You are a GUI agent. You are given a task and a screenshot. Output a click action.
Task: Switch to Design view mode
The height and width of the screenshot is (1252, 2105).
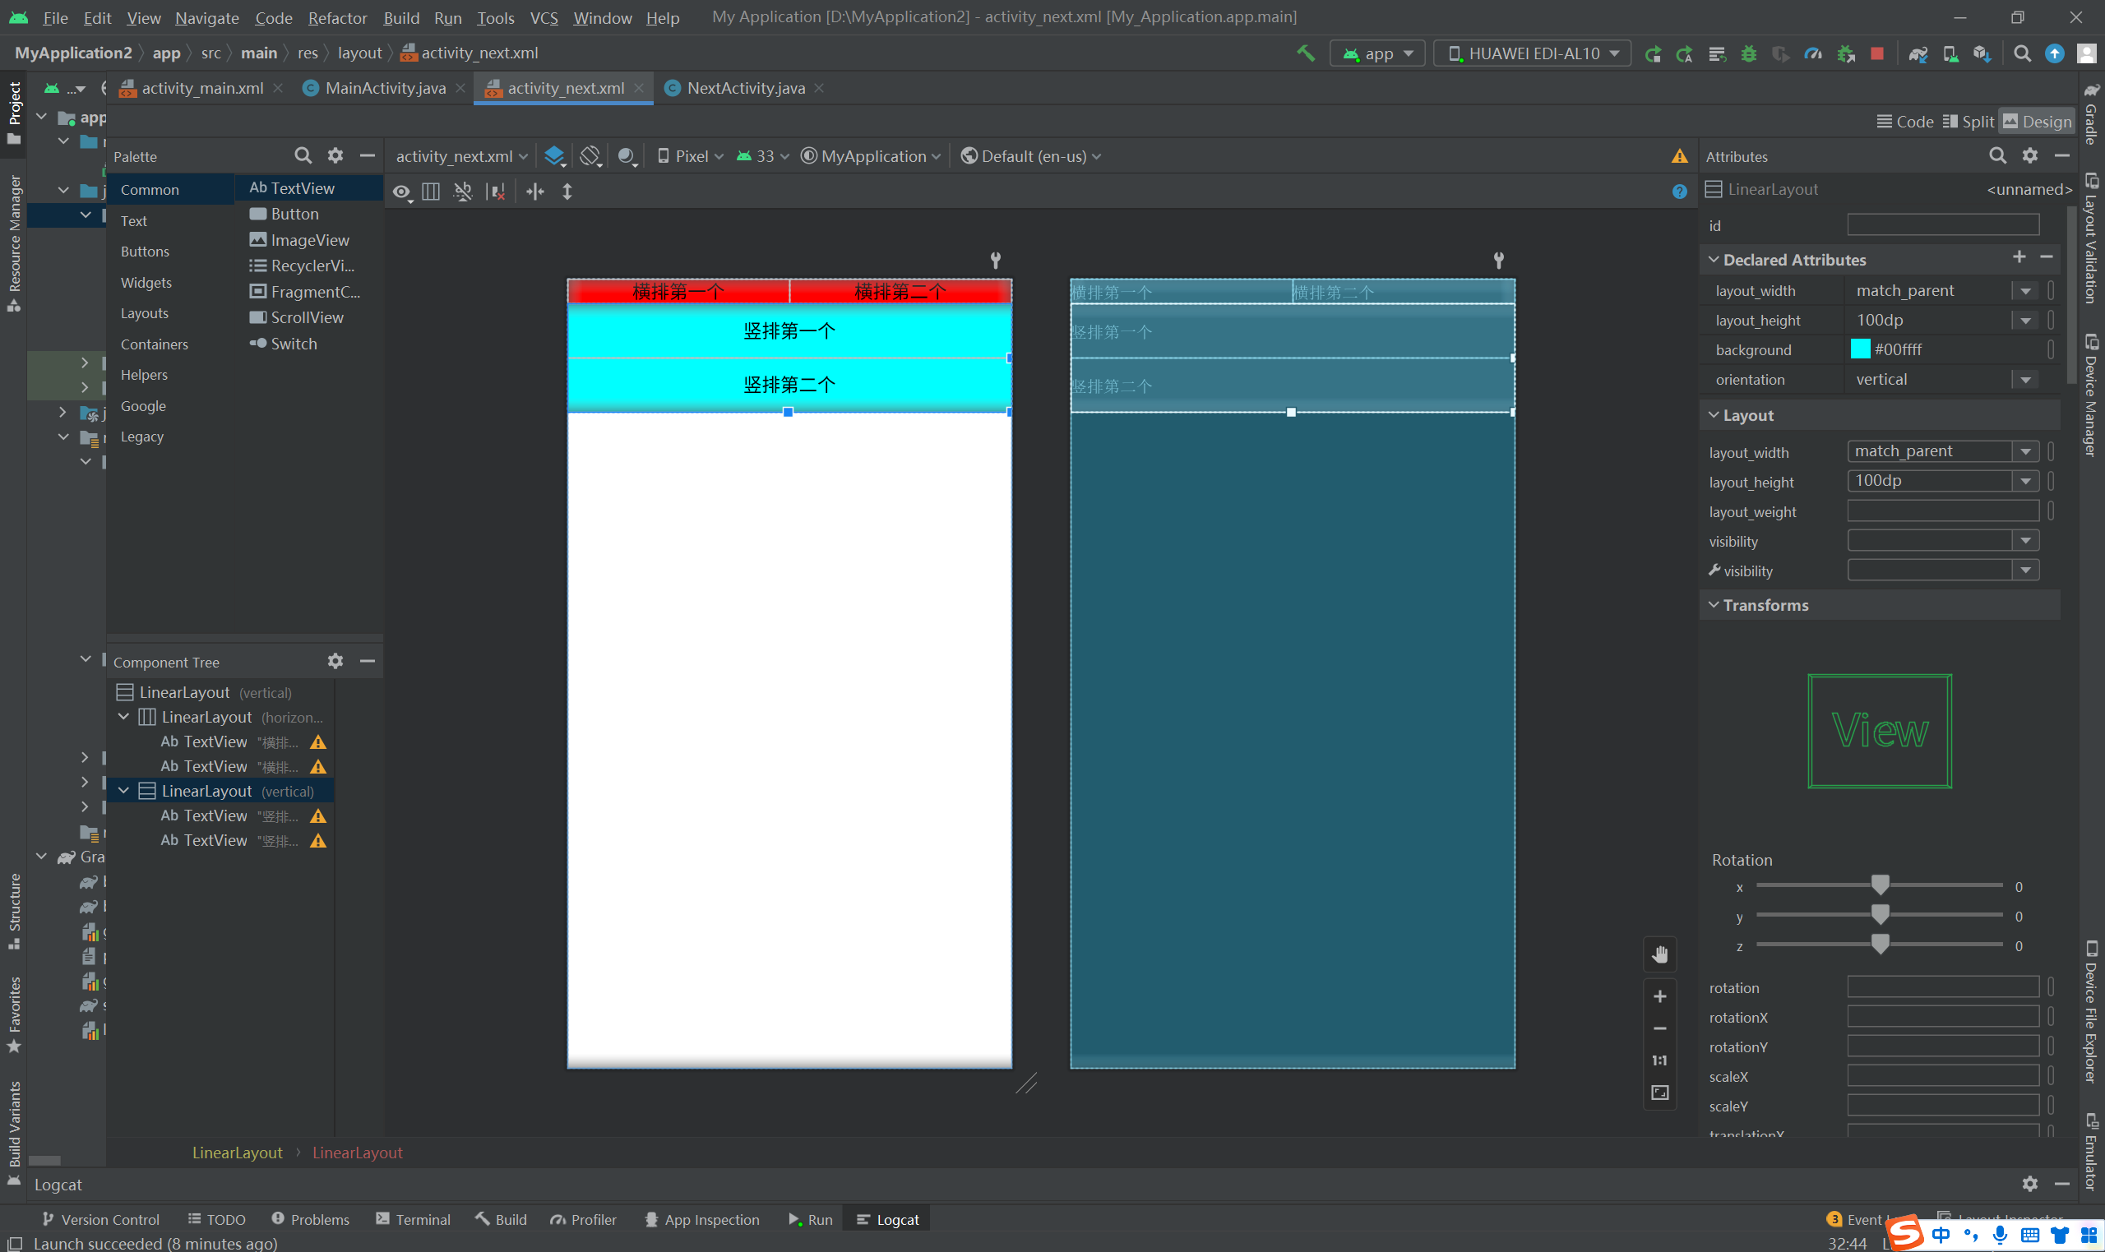tap(2037, 122)
